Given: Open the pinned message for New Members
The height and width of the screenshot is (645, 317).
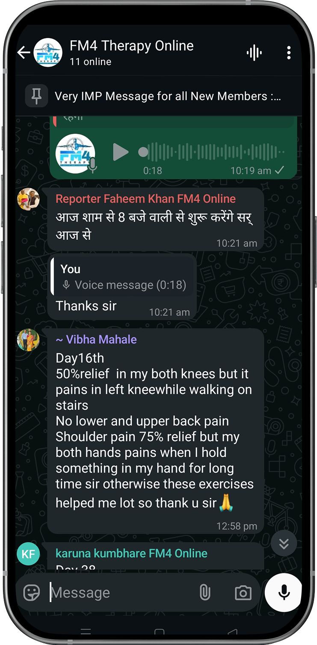Looking at the screenshot, I should click(x=168, y=97).
